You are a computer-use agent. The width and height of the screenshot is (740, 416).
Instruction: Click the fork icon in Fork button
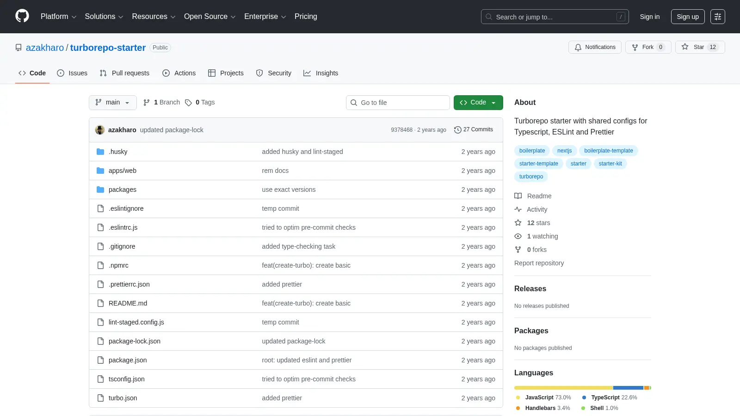[x=635, y=47]
